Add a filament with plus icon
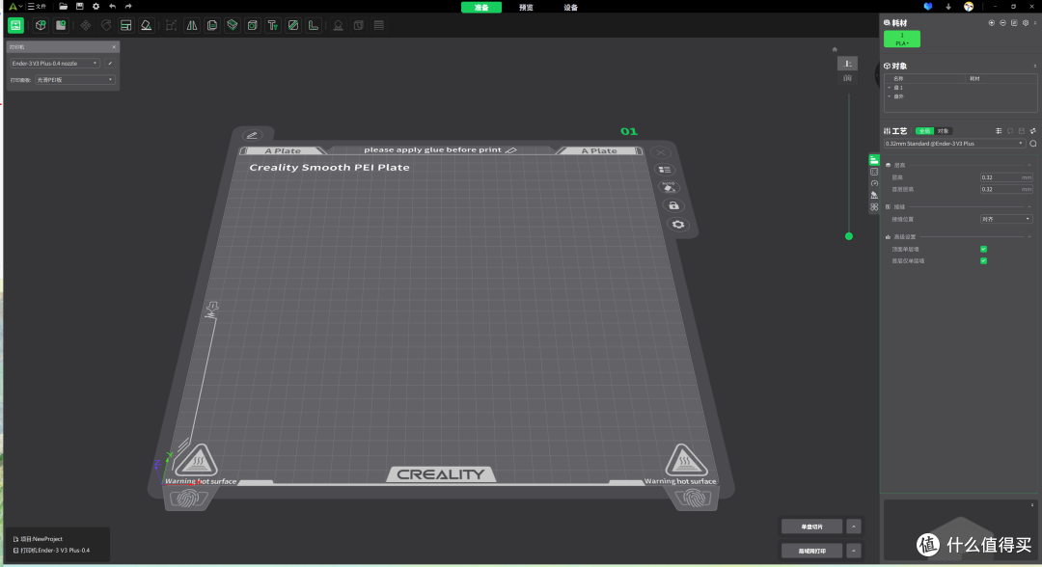This screenshot has width=1042, height=567. point(992,22)
